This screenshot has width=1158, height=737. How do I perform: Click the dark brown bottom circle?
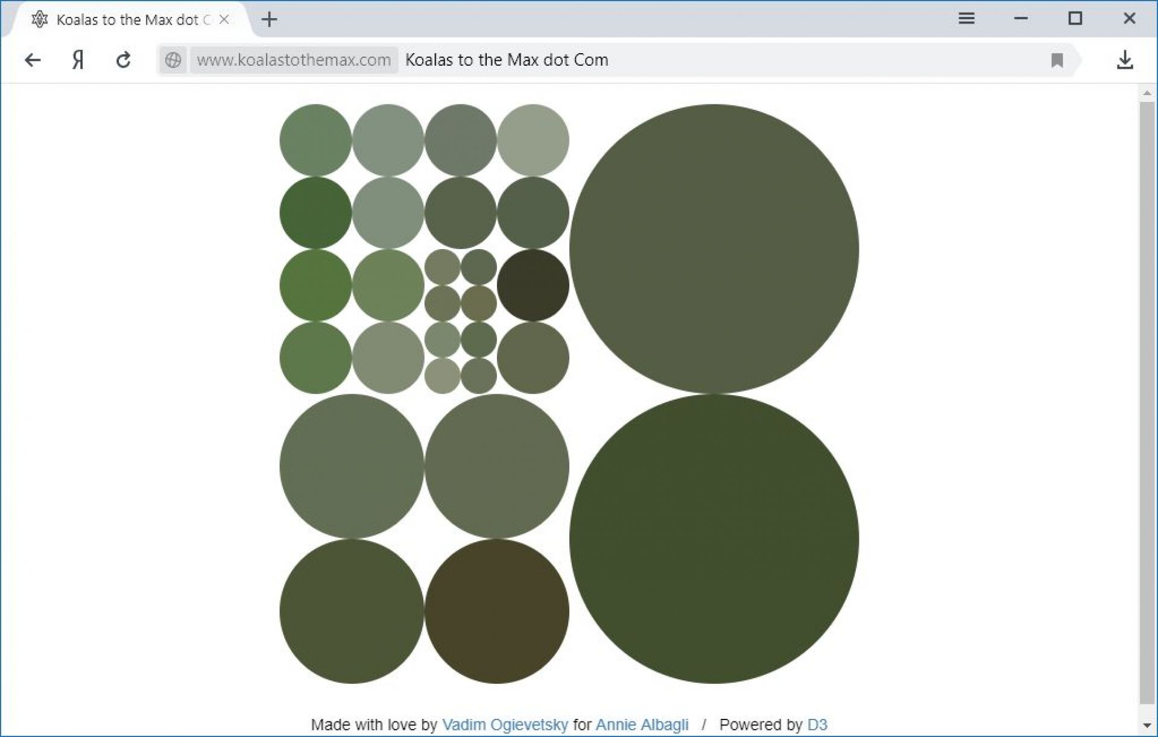click(x=496, y=611)
